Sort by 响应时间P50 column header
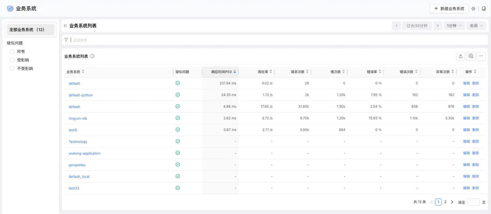 coord(221,72)
